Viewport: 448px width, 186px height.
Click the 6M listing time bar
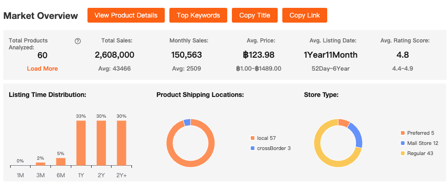tap(61, 162)
